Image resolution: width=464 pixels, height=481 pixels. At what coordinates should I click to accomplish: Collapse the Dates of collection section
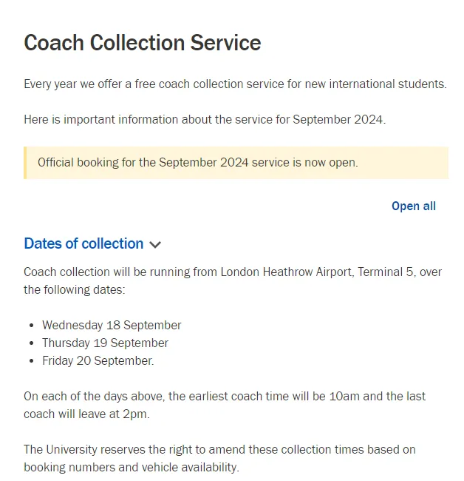click(92, 244)
